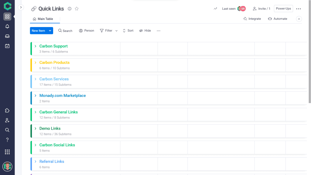
Task: Expand the Carbon Support group
Action: [36, 46]
